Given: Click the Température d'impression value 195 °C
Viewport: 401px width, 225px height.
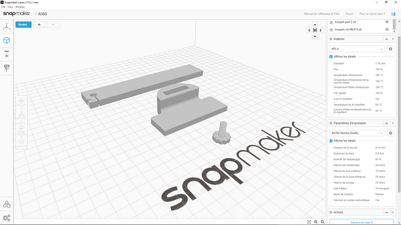Looking at the screenshot, I should point(379,75).
